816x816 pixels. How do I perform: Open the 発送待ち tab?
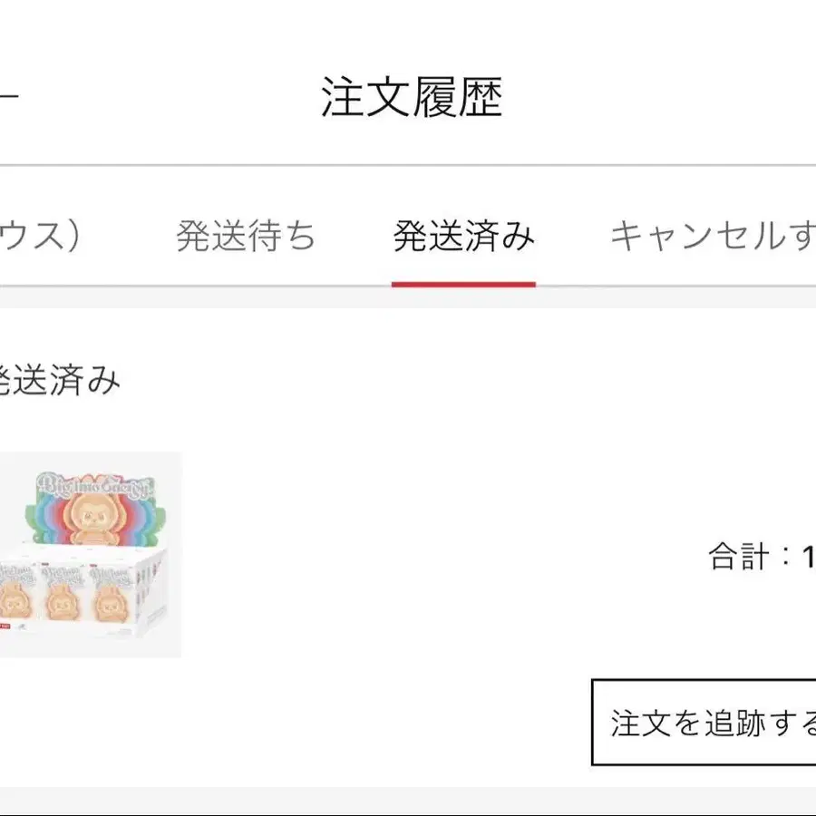[246, 237]
